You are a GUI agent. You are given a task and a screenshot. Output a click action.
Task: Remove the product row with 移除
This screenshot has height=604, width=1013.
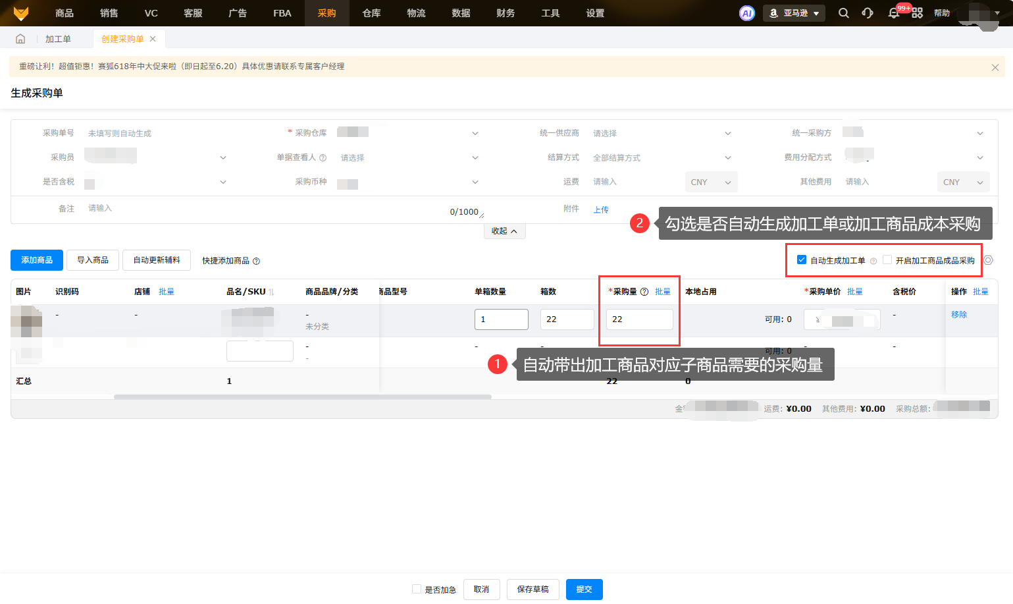tap(959, 315)
